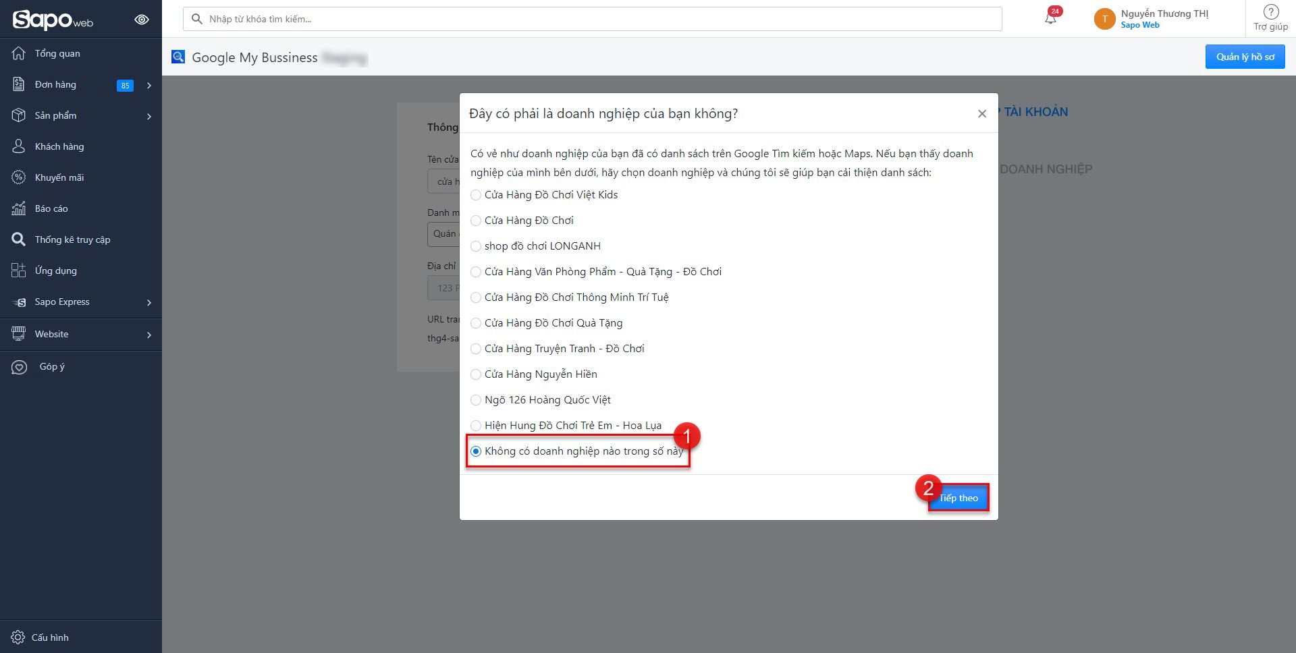Open the Cấu hình settings link
This screenshot has width=1296, height=653.
click(50, 637)
